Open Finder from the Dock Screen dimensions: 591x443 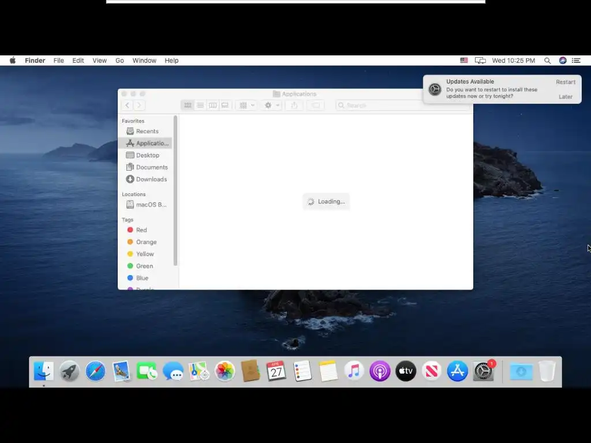tap(44, 371)
